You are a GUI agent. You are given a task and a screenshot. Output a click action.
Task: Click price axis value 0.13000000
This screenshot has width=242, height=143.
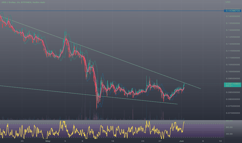point(233,30)
